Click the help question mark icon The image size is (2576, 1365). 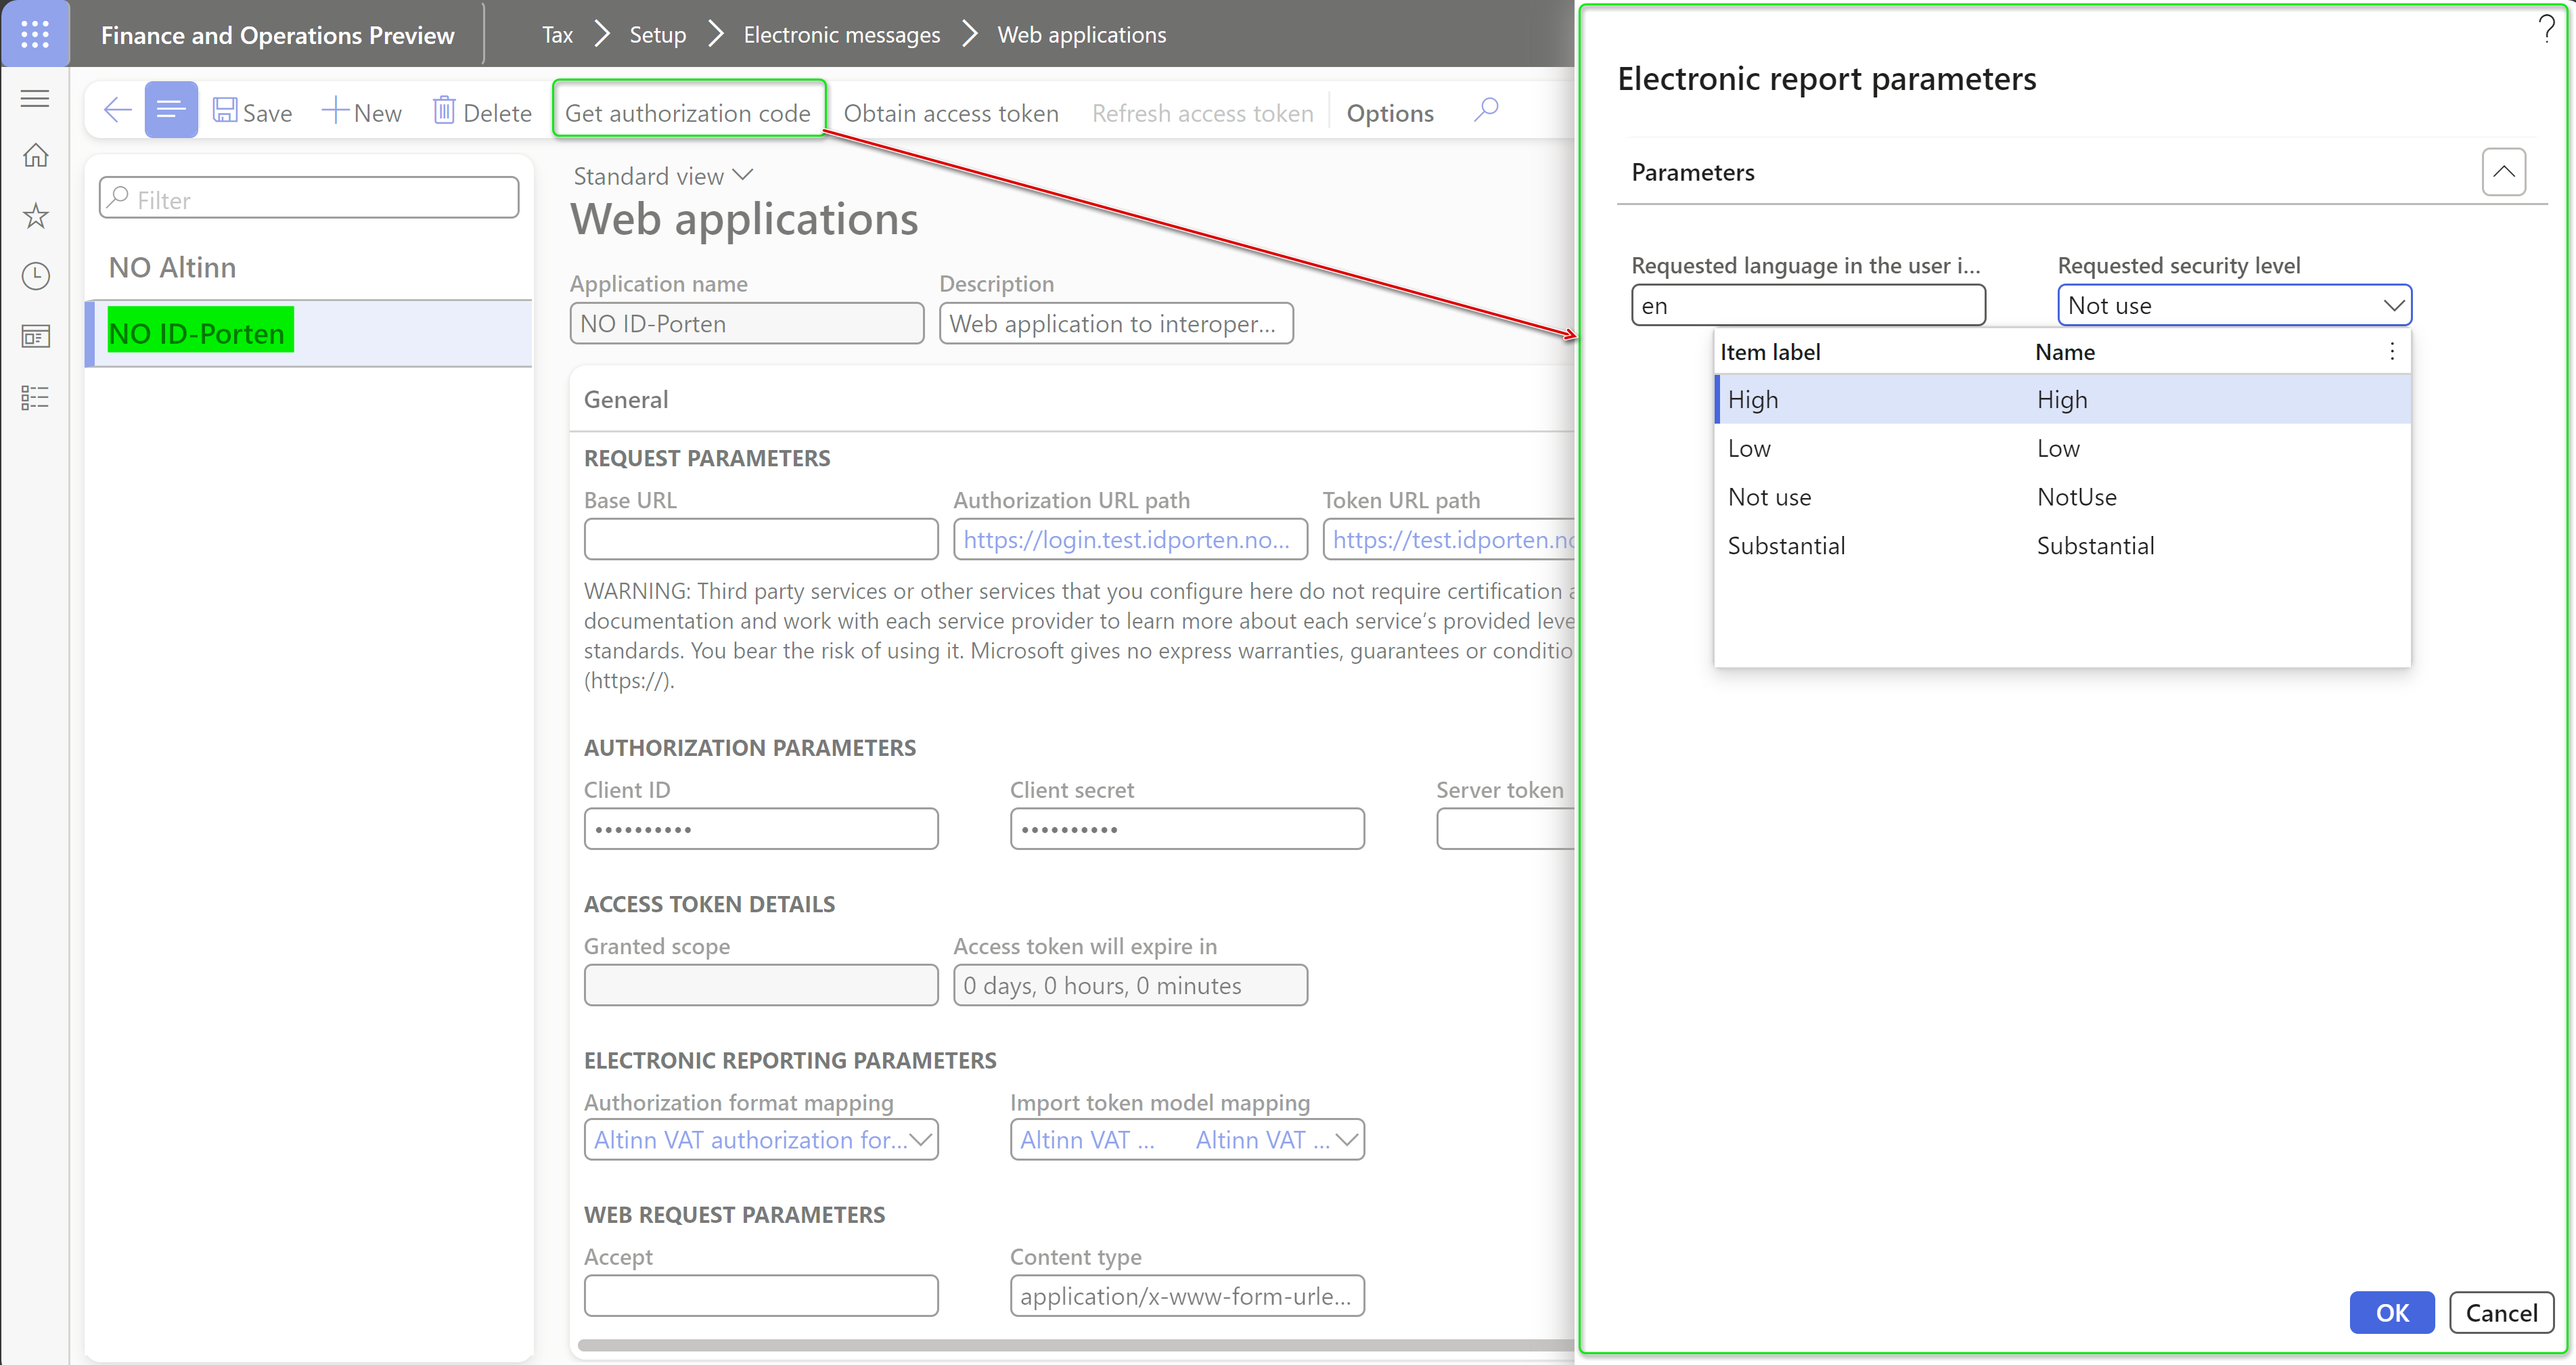2547,29
